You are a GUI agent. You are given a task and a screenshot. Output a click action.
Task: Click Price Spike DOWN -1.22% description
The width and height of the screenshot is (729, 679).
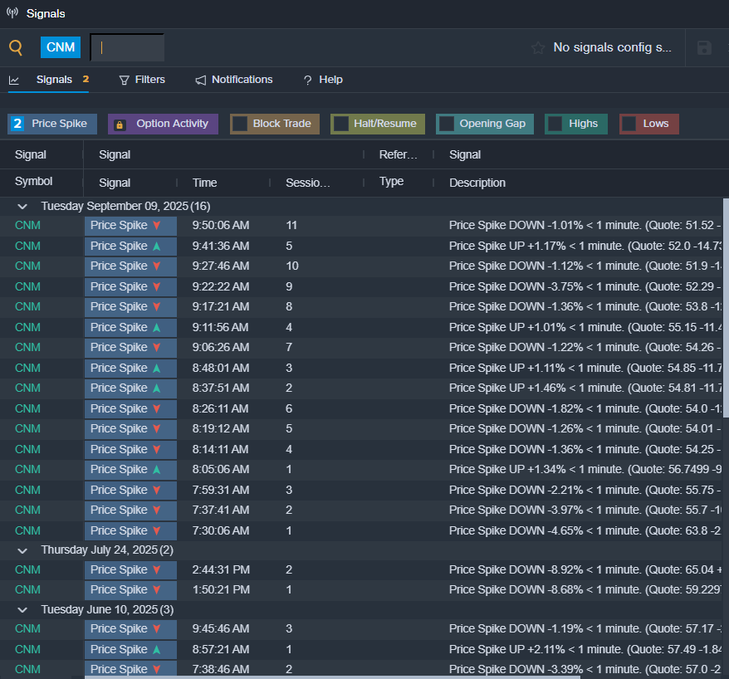(585, 348)
